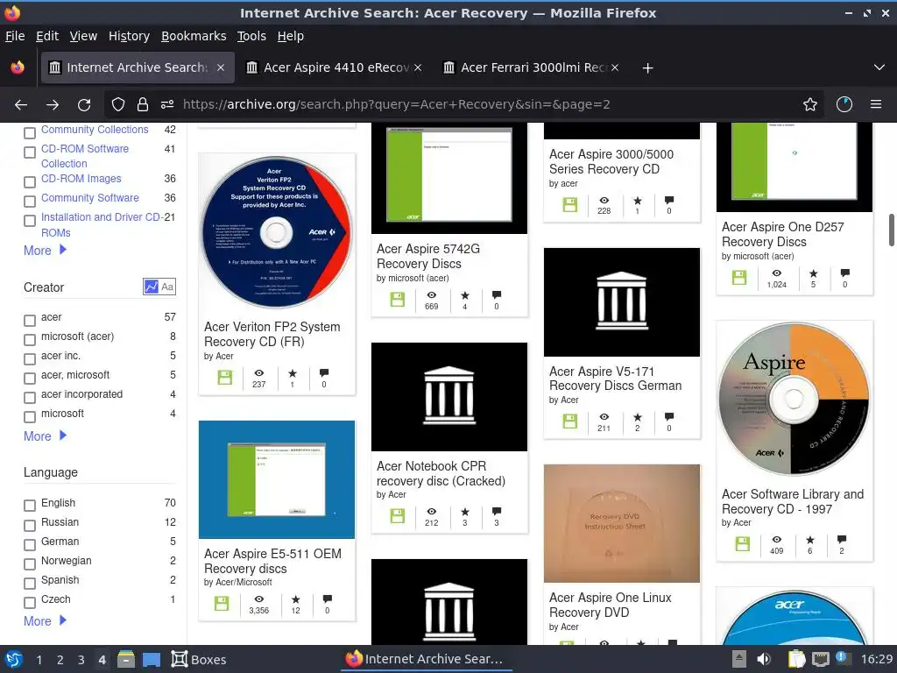The image size is (897, 673).
Task: Open the taskbar file manager icon
Action: 126,659
